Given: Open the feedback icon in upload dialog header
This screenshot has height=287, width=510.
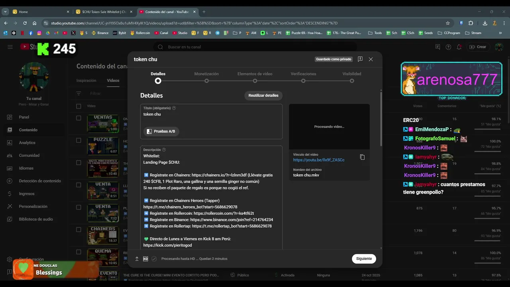Looking at the screenshot, I should pyautogui.click(x=360, y=59).
